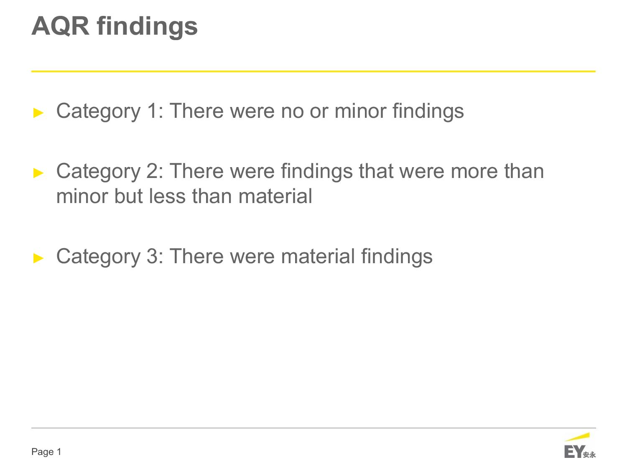
Task: Click the yellow beam above EY logo
Action: tap(577, 437)
